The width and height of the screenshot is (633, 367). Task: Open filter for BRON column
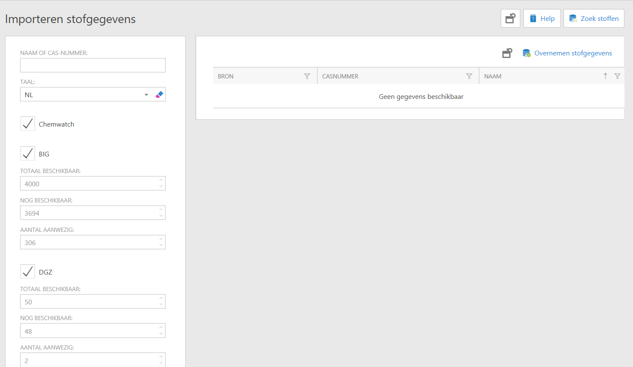307,76
